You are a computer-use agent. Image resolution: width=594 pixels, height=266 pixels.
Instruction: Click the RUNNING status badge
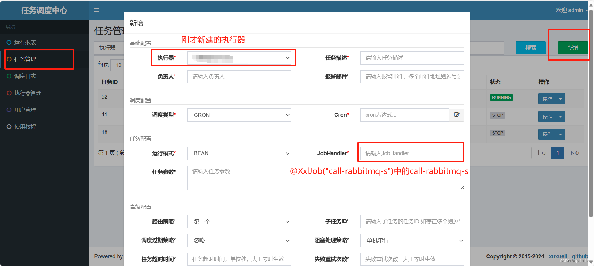click(x=501, y=97)
